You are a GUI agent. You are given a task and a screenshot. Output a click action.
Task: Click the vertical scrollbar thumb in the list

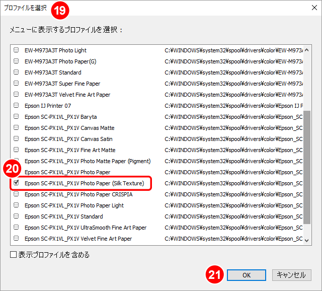(307, 166)
